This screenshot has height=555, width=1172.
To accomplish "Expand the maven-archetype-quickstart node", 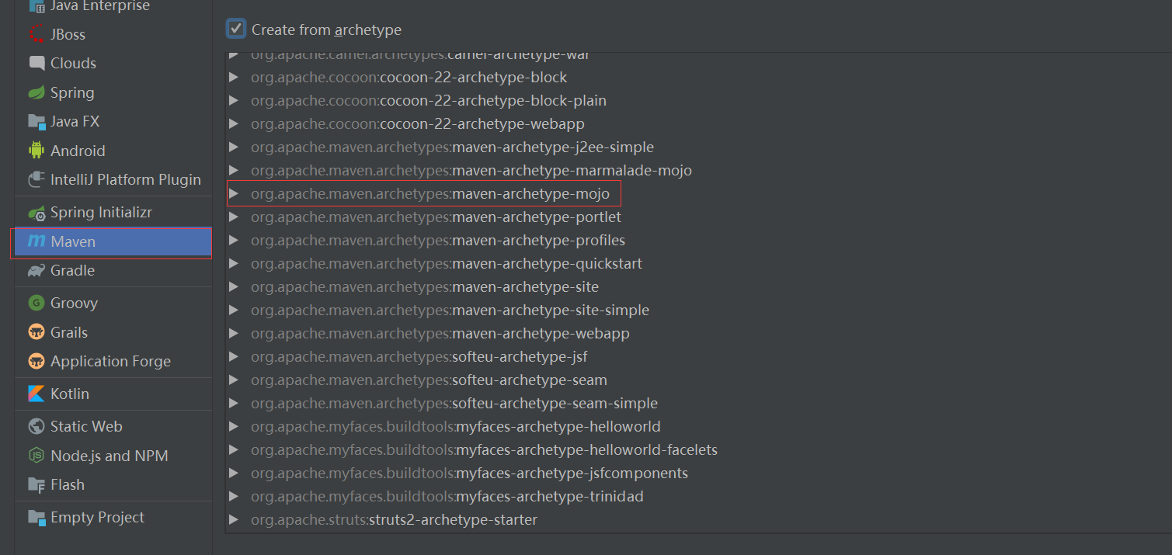I will pyautogui.click(x=234, y=264).
